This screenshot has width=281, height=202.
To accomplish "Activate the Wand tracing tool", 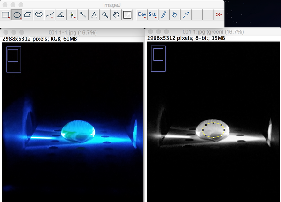I will point(83,15).
